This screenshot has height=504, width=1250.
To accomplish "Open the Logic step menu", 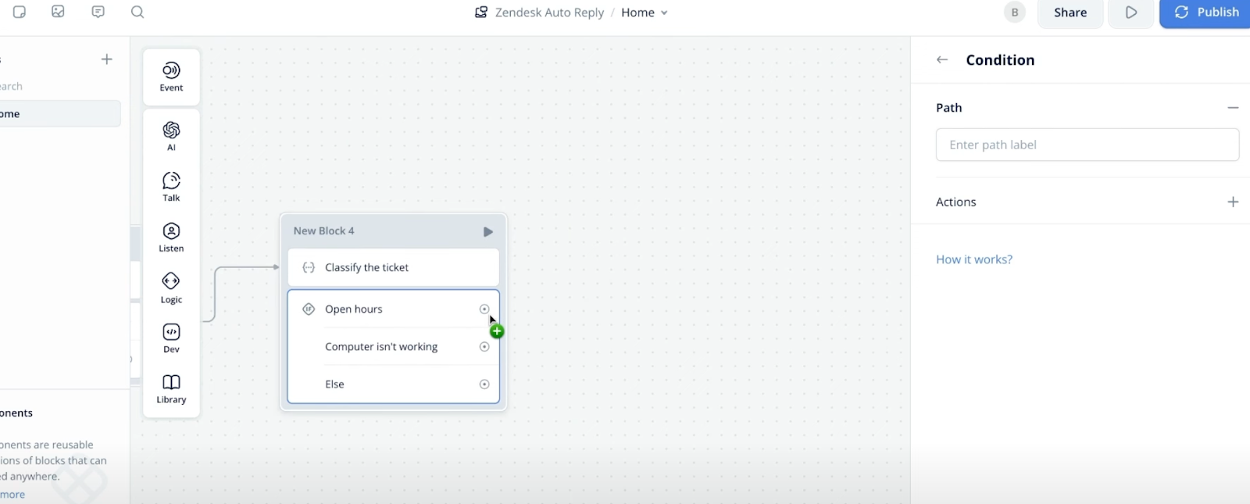I will pos(171,288).
